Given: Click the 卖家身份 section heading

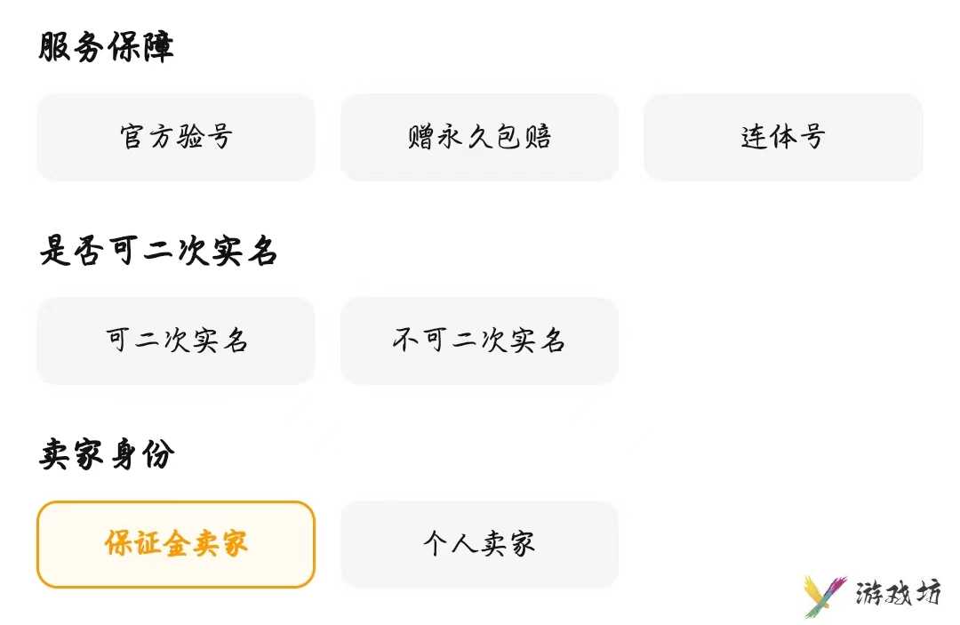Looking at the screenshot, I should click(x=107, y=454).
